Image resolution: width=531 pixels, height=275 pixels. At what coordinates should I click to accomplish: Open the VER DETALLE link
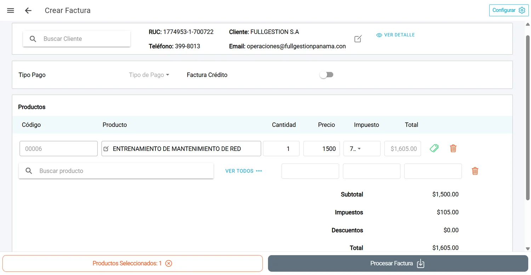395,35
